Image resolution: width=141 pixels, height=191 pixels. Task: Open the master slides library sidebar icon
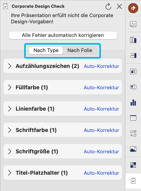pos(133,40)
